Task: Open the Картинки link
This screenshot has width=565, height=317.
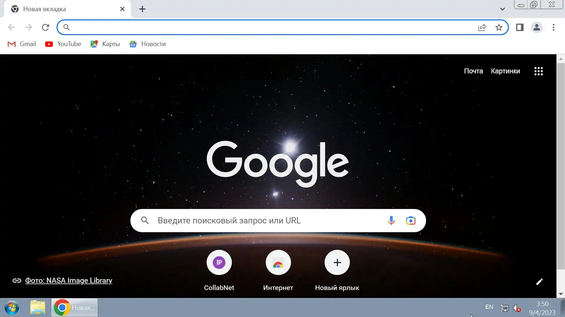Action: tap(505, 71)
